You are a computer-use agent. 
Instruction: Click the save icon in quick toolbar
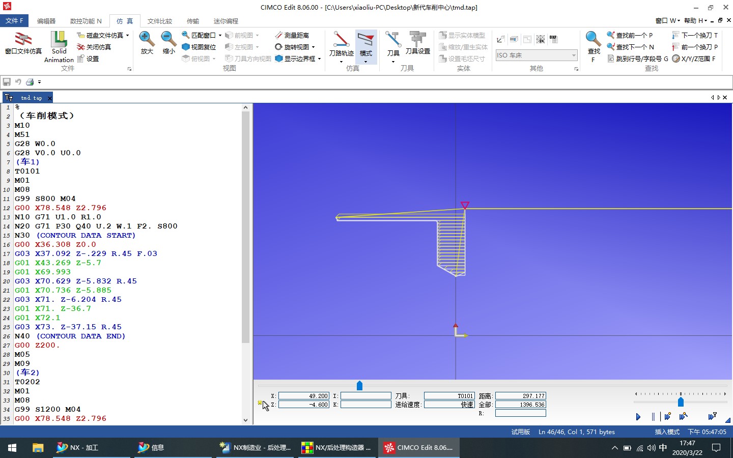click(x=7, y=81)
